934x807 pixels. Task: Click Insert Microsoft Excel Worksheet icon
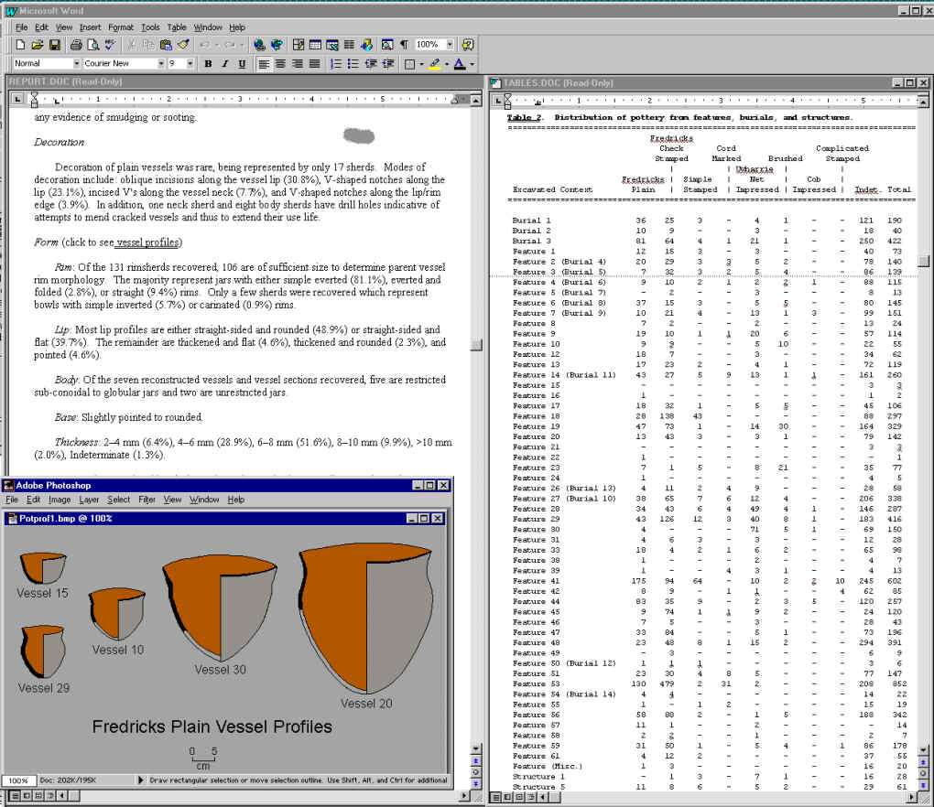[332, 45]
